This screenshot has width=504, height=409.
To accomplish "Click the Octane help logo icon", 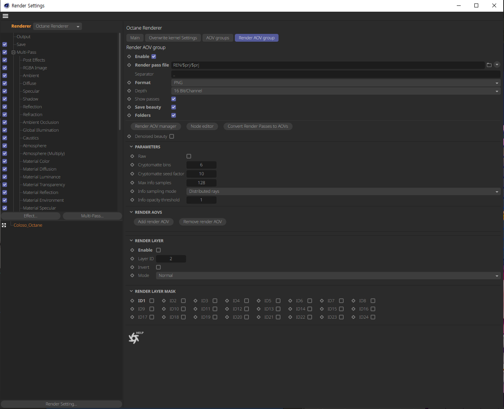I will point(136,337).
